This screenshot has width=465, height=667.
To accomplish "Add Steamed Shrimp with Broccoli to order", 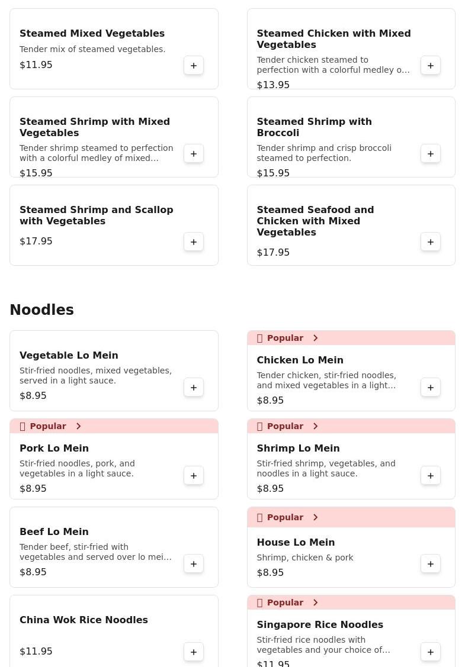I will [431, 153].
